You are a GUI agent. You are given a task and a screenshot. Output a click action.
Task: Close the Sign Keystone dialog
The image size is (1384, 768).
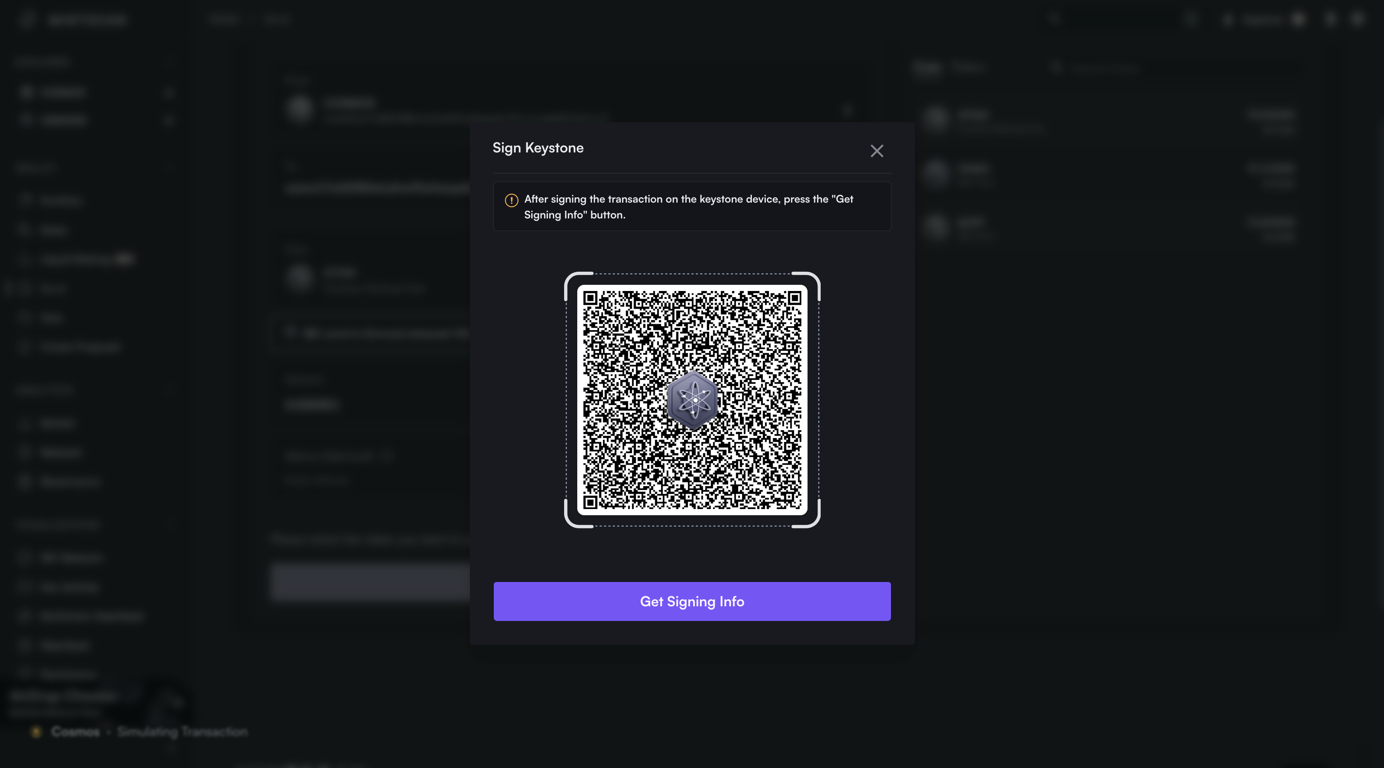(876, 151)
